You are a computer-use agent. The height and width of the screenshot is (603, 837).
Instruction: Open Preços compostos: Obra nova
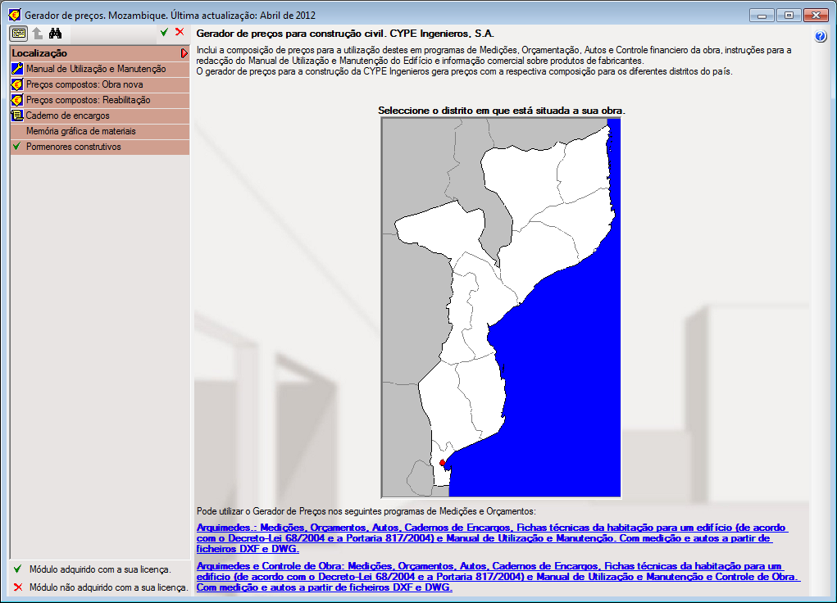click(x=100, y=84)
